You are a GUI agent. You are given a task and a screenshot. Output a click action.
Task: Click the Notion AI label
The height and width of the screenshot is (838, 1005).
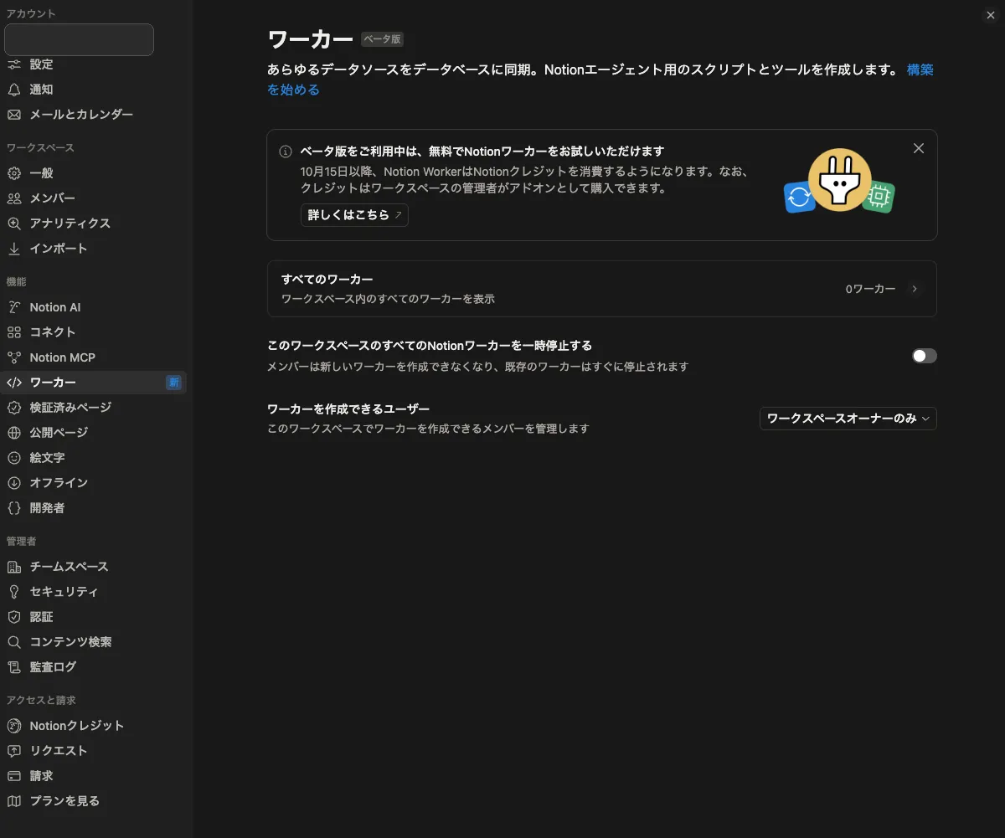(55, 307)
